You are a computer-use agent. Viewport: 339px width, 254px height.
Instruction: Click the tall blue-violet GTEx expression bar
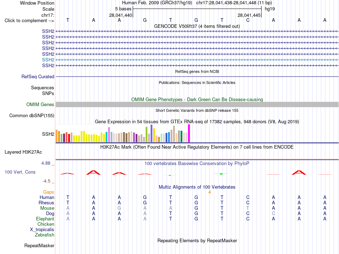[x=152, y=134]
